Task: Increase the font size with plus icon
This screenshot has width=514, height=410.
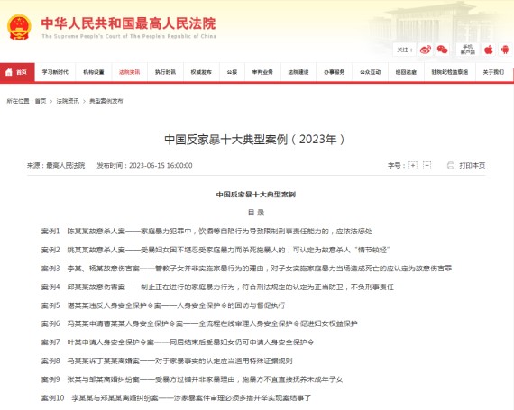Action: 413,166
